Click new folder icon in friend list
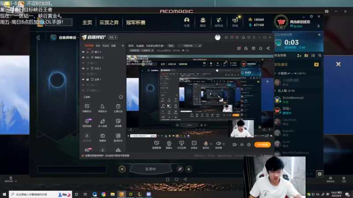This screenshot has height=198, width=353. [x=306, y=55]
